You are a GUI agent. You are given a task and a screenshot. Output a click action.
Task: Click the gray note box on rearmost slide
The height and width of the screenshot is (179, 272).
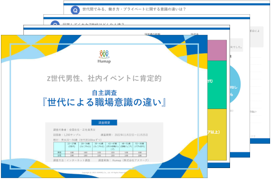(256, 37)
